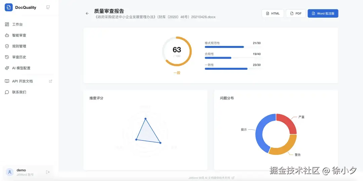Open the GitHub icon beside DocQuality
Screen dimensions: 363x181
tap(48, 7)
